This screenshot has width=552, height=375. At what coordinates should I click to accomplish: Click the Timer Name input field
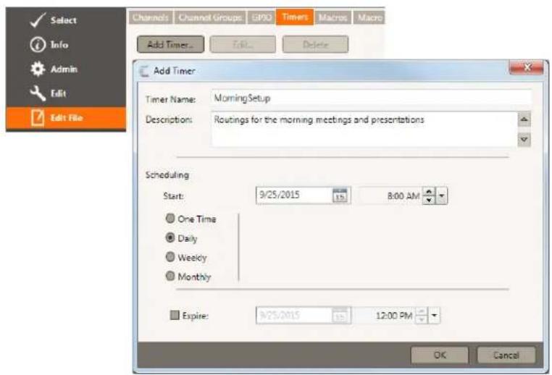click(x=372, y=98)
